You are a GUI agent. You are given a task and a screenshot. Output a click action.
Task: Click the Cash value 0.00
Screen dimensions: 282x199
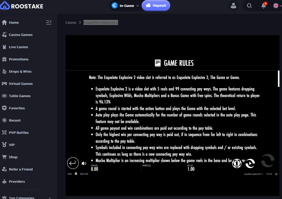click(x=94, y=169)
